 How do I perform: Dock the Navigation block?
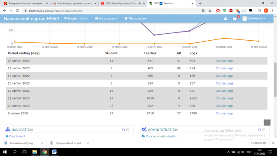[x=128, y=130]
